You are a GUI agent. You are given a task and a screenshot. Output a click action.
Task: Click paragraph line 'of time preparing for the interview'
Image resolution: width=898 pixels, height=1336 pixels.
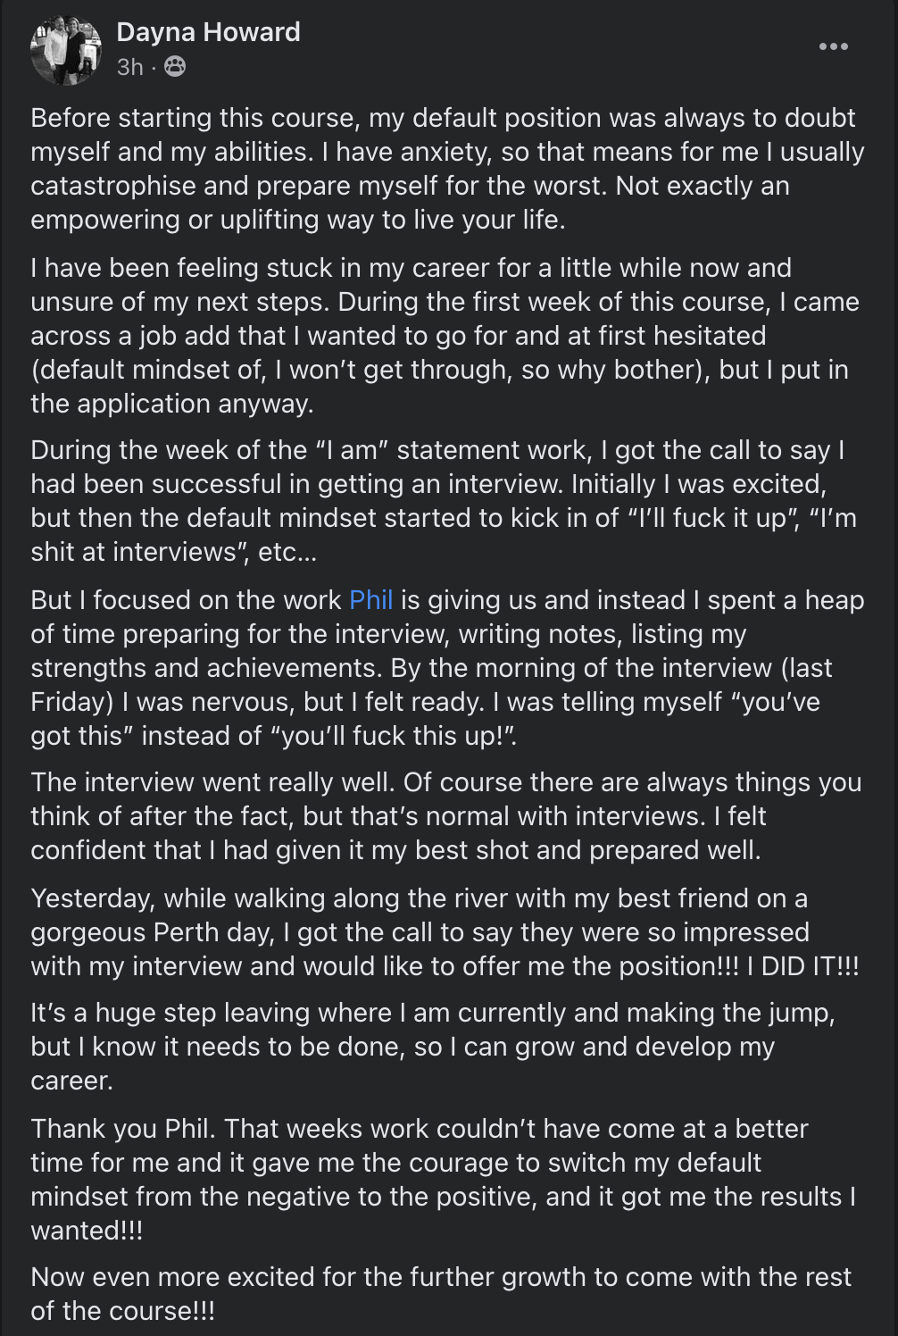pos(388,634)
